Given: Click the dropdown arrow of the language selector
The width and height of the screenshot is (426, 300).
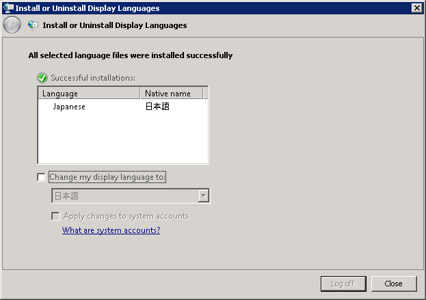Looking at the screenshot, I should coord(203,196).
